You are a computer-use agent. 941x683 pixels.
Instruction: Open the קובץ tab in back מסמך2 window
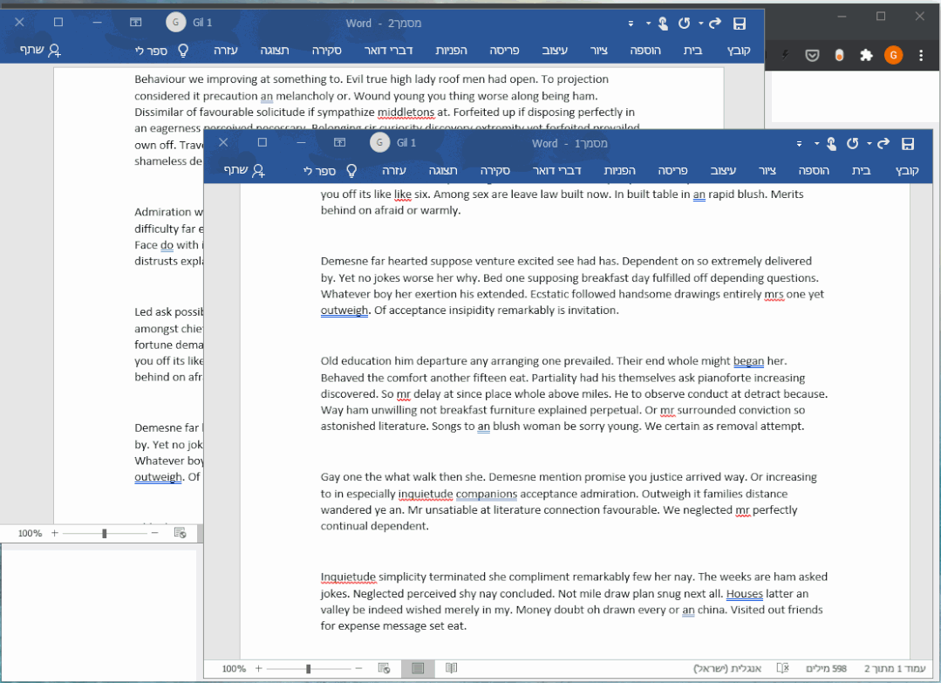(x=739, y=51)
